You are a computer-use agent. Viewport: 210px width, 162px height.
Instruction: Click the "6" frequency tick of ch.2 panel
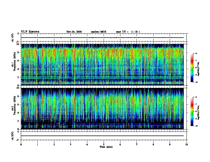[x=19, y=104]
